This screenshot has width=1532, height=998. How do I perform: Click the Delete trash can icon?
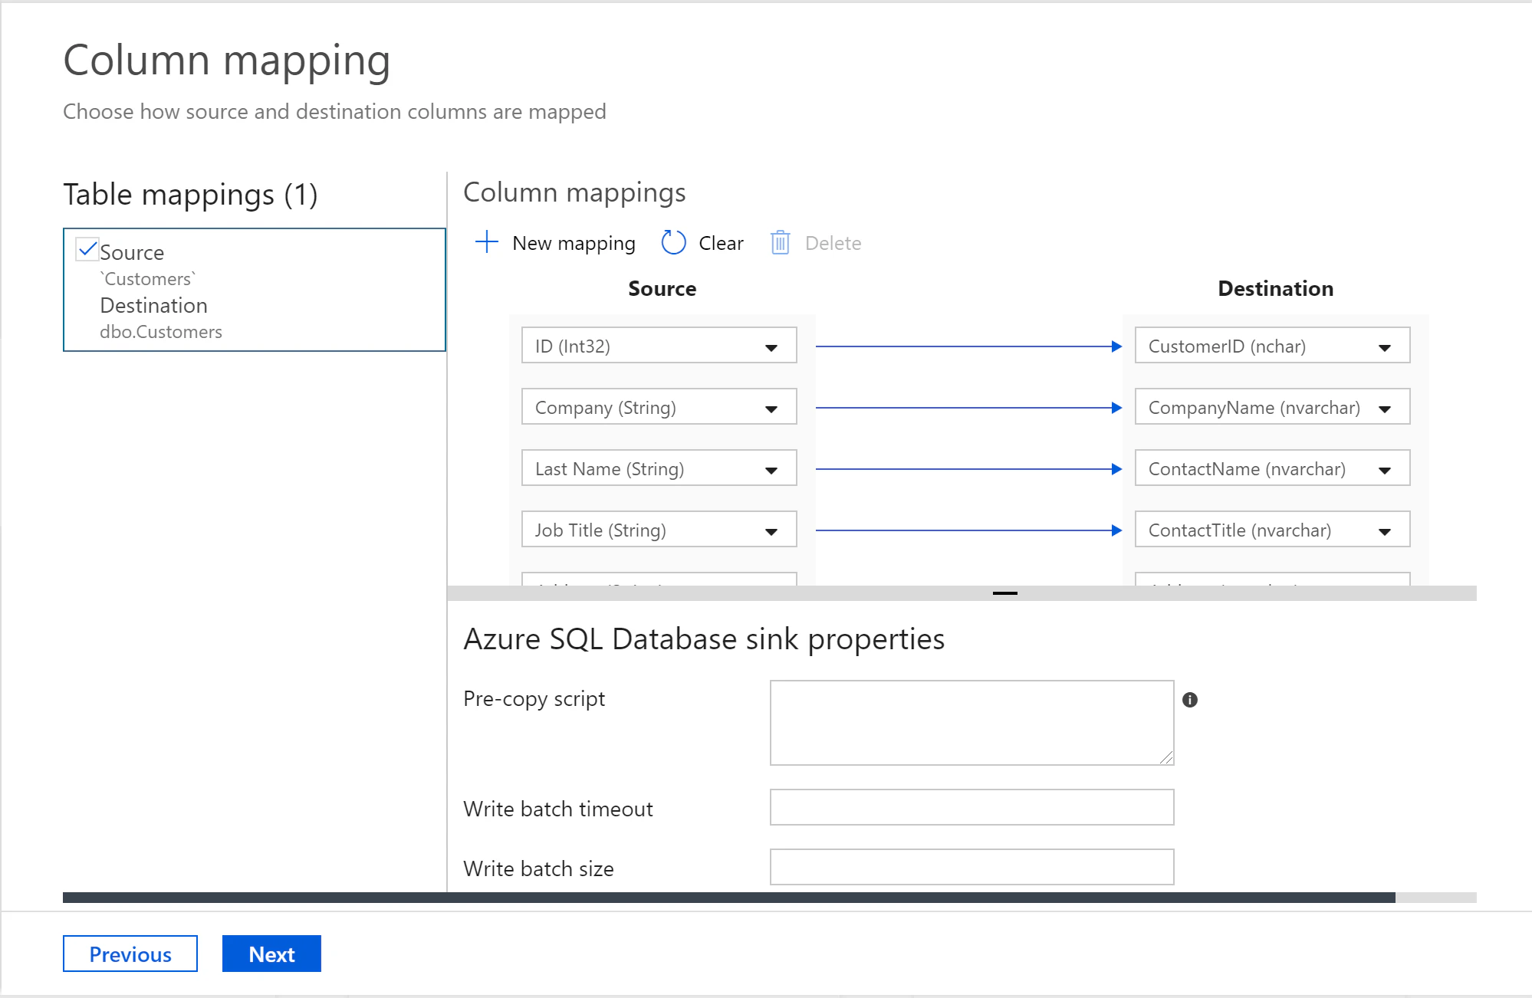[780, 242]
